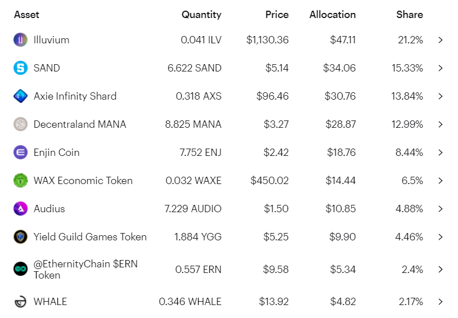
Task: Open the Audius row arrow
Action: tap(441, 209)
